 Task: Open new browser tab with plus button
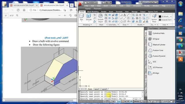click(72, 5)
